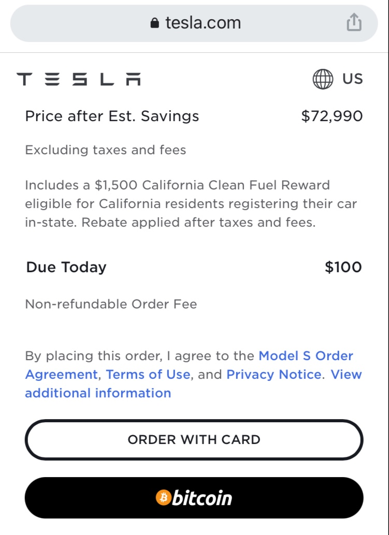Screen dimensions: 389x535
Task: Choose Order With Card button
Action: coord(194,439)
